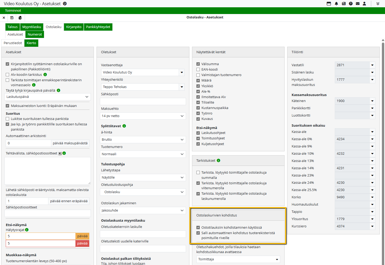Viewport: 385px width, 265px height.
Task: Expand the Vastatili account dropdown arrow
Action: click(372, 65)
